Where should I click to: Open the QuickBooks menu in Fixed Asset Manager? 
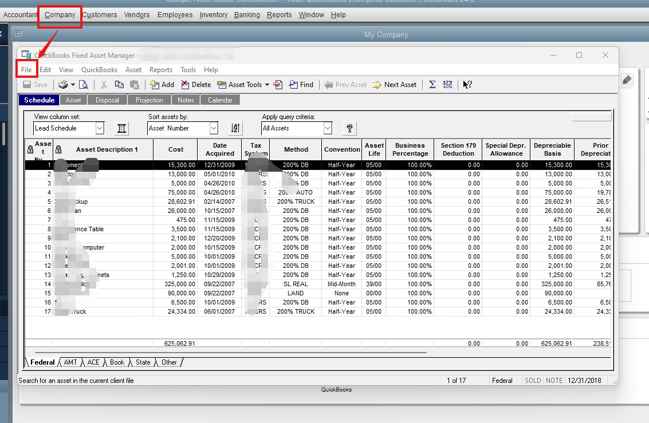point(99,69)
